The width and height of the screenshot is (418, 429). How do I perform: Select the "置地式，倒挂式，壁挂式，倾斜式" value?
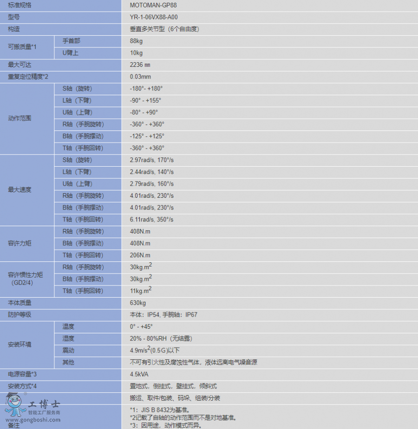pyautogui.click(x=173, y=386)
